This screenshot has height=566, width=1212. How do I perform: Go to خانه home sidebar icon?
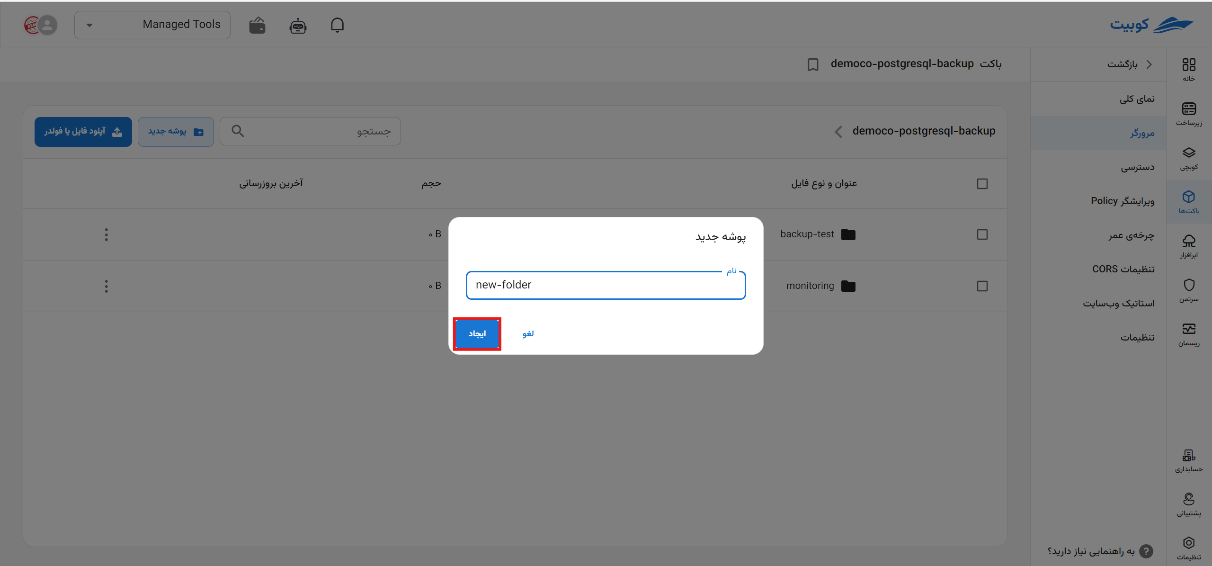pos(1189,70)
